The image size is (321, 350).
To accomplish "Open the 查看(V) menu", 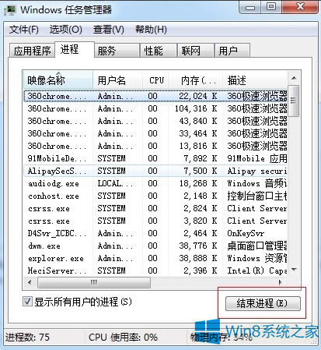I will click(x=109, y=30).
